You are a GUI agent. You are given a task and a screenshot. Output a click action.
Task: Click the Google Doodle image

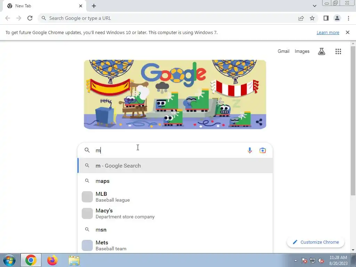175,95
